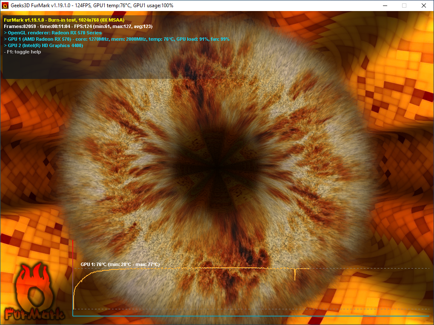434x325 pixels.
Task: Click the center of the furry donut render
Action: (217, 167)
